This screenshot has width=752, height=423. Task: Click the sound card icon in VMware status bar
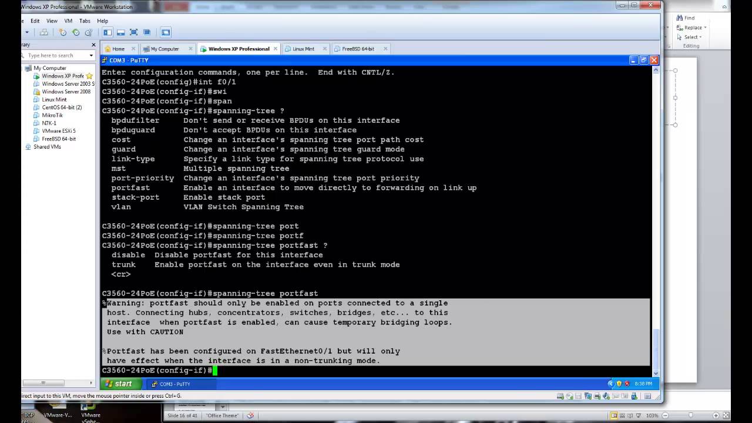(x=606, y=396)
